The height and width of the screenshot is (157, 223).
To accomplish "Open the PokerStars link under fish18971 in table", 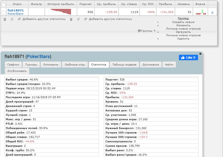I will [x=15, y=14].
